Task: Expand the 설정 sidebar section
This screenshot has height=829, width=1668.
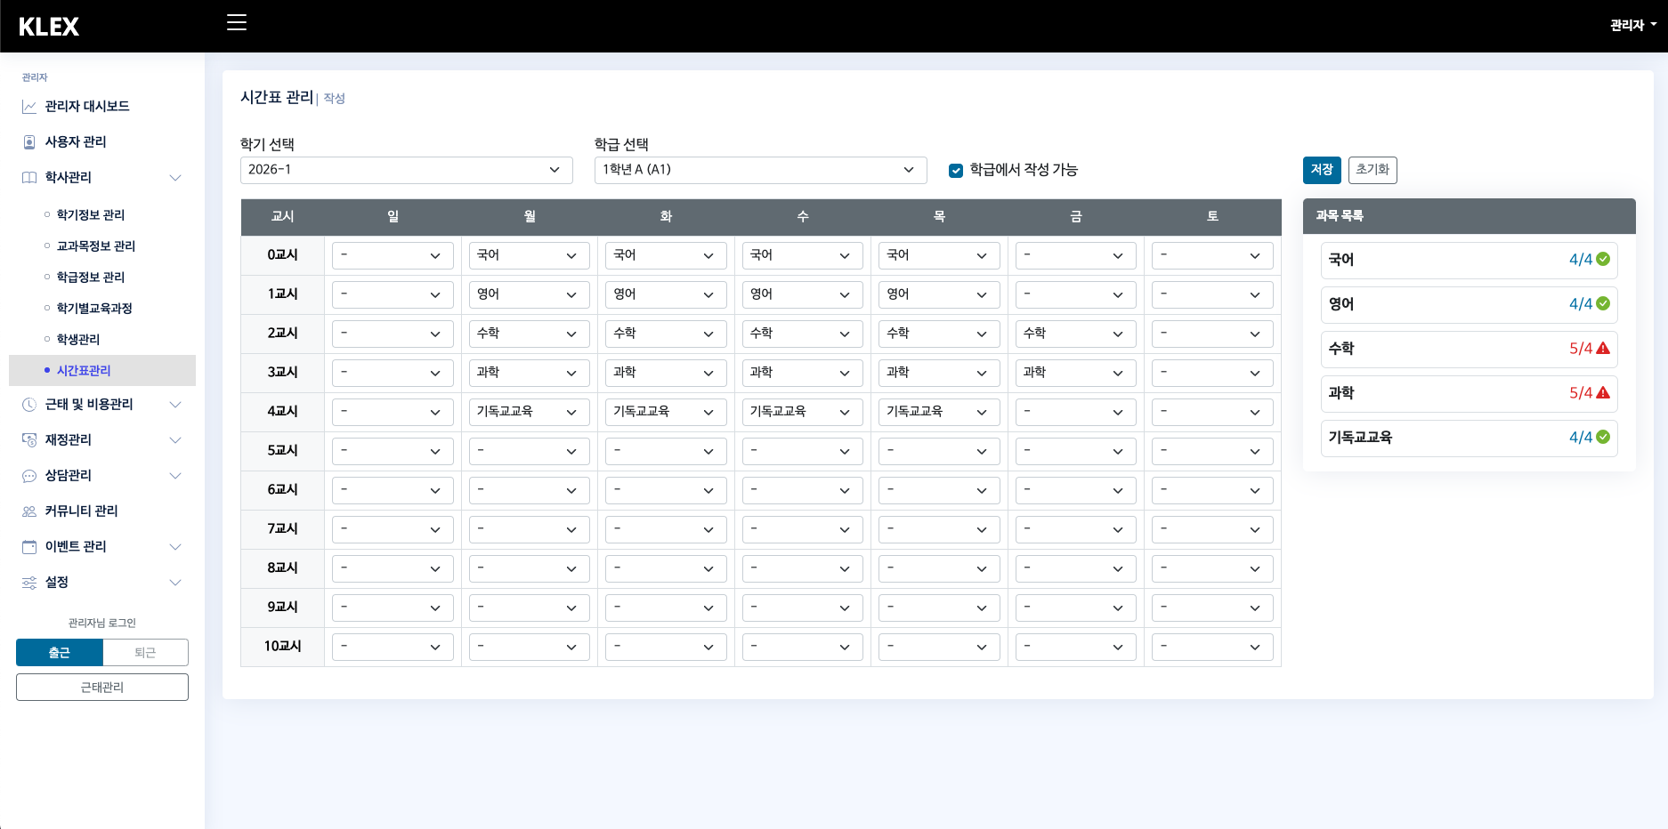Action: pyautogui.click(x=102, y=583)
